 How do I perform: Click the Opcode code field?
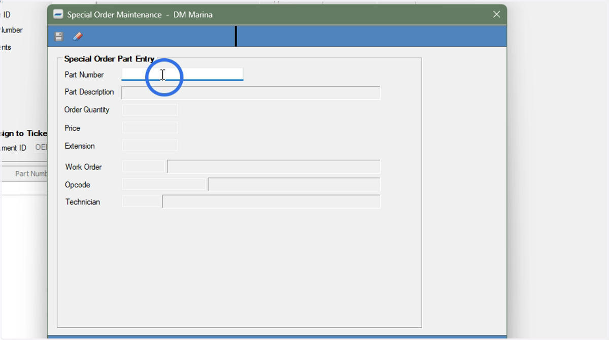pyautogui.click(x=164, y=184)
